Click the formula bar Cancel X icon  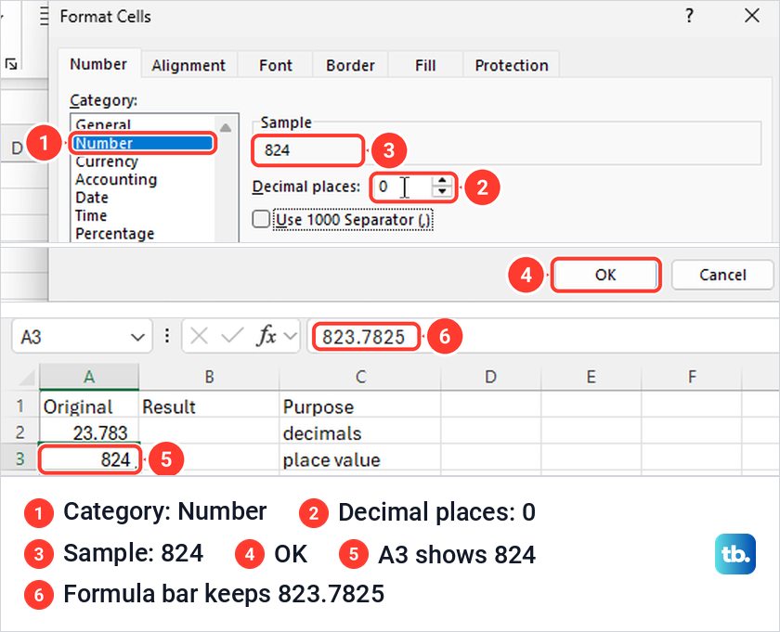point(199,337)
